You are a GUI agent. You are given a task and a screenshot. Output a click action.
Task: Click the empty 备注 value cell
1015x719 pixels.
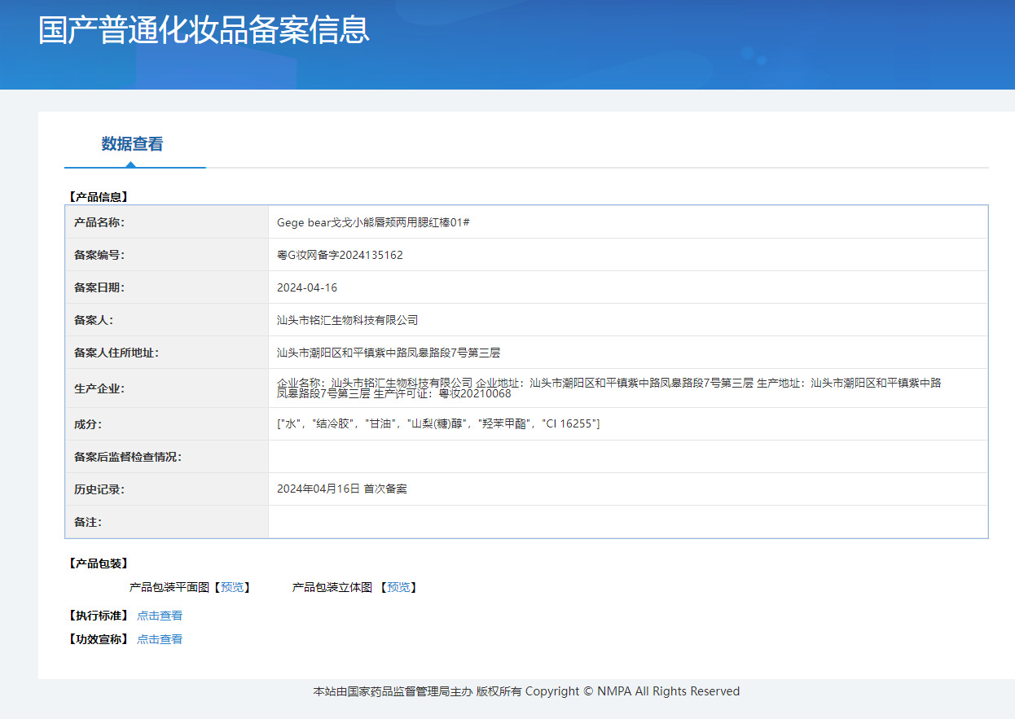[627, 522]
